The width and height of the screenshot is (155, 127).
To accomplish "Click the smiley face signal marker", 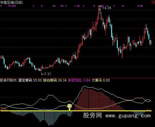I will tap(70, 106).
